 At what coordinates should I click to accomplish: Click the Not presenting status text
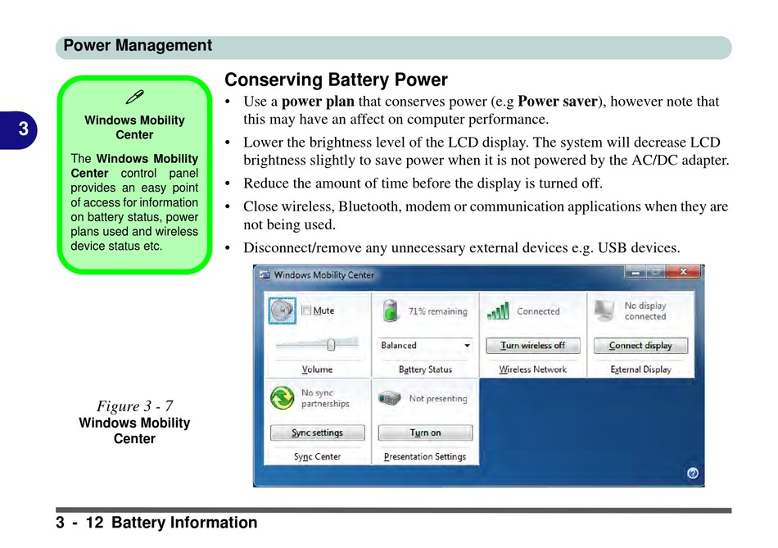click(438, 399)
